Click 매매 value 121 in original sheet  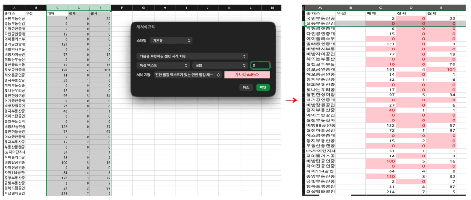click(x=58, y=44)
